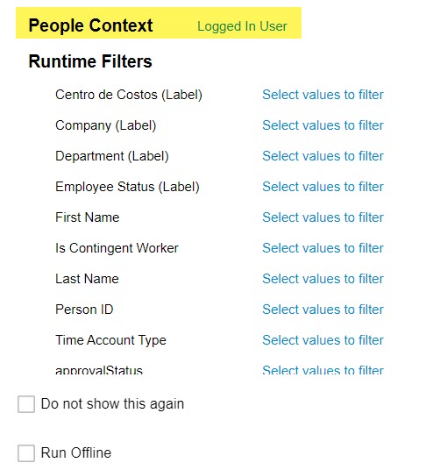Select filter values for Time Account Type
This screenshot has width=426, height=470.
click(x=323, y=340)
